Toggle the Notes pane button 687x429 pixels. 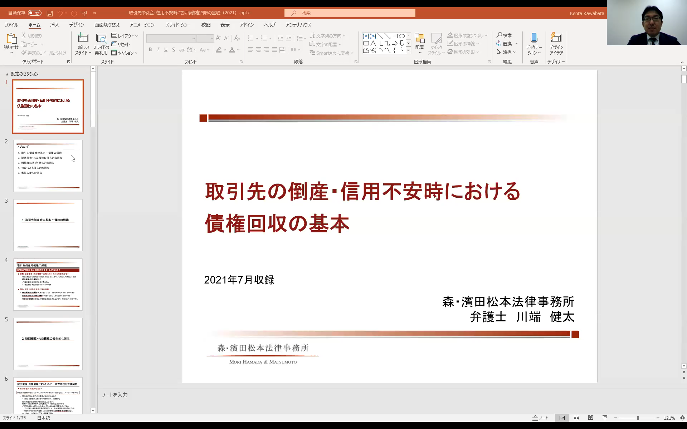click(x=540, y=418)
